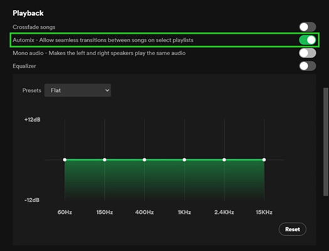Click the 60Hz equalizer band handle
This screenshot has height=251, width=329.
(x=65, y=160)
